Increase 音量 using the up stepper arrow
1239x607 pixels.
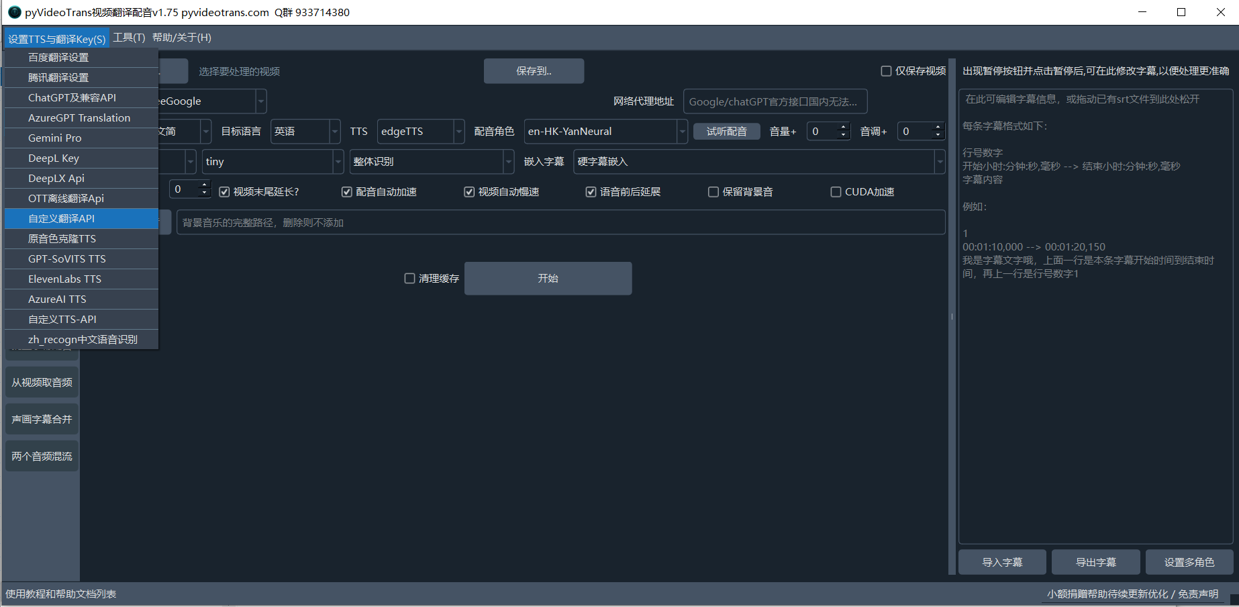click(843, 127)
